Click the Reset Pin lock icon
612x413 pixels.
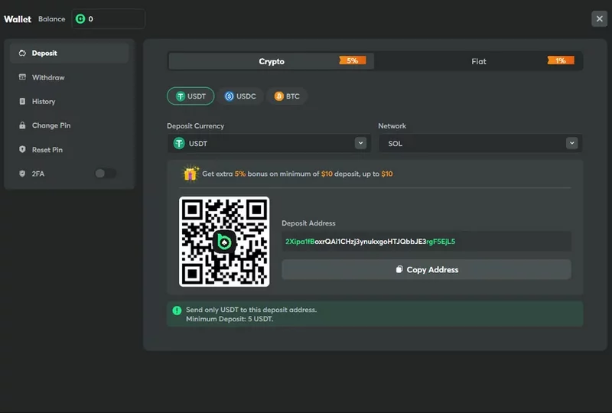click(x=22, y=150)
